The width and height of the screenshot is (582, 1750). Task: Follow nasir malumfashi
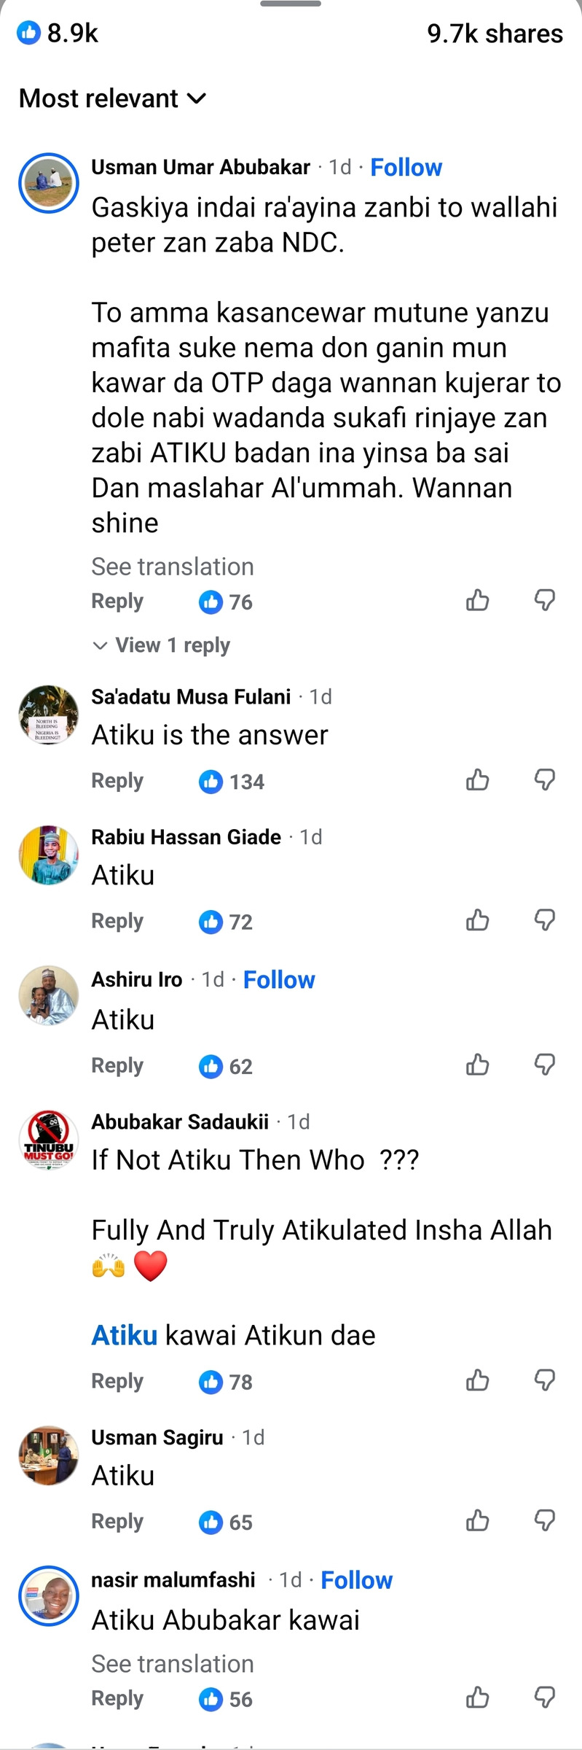356,1580
